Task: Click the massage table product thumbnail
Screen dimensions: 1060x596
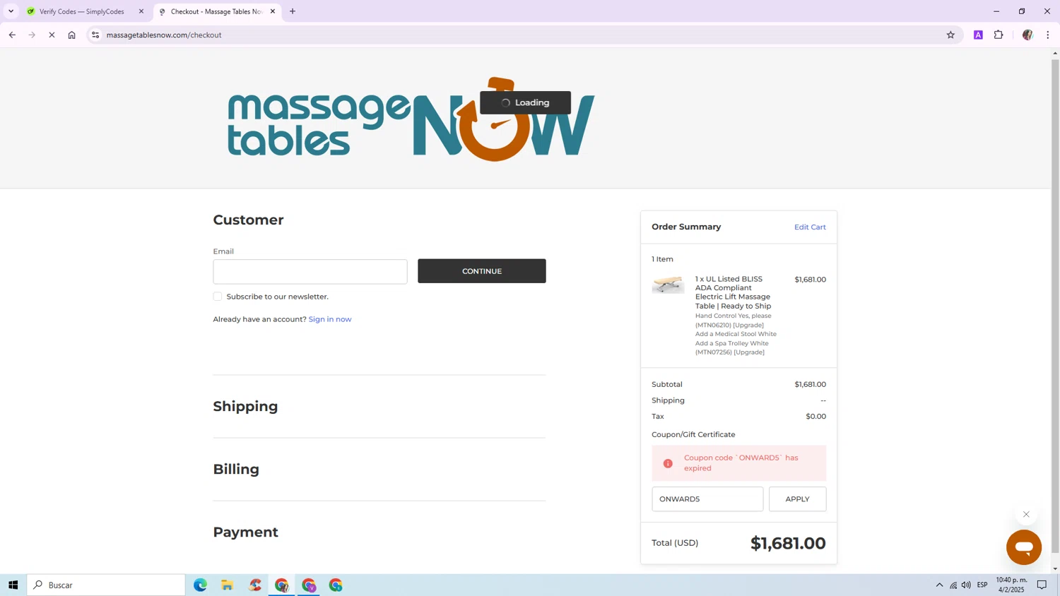Action: pyautogui.click(x=668, y=284)
